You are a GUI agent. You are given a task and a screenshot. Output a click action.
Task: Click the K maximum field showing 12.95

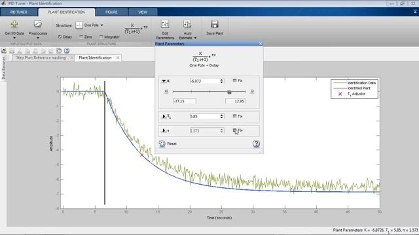point(235,101)
